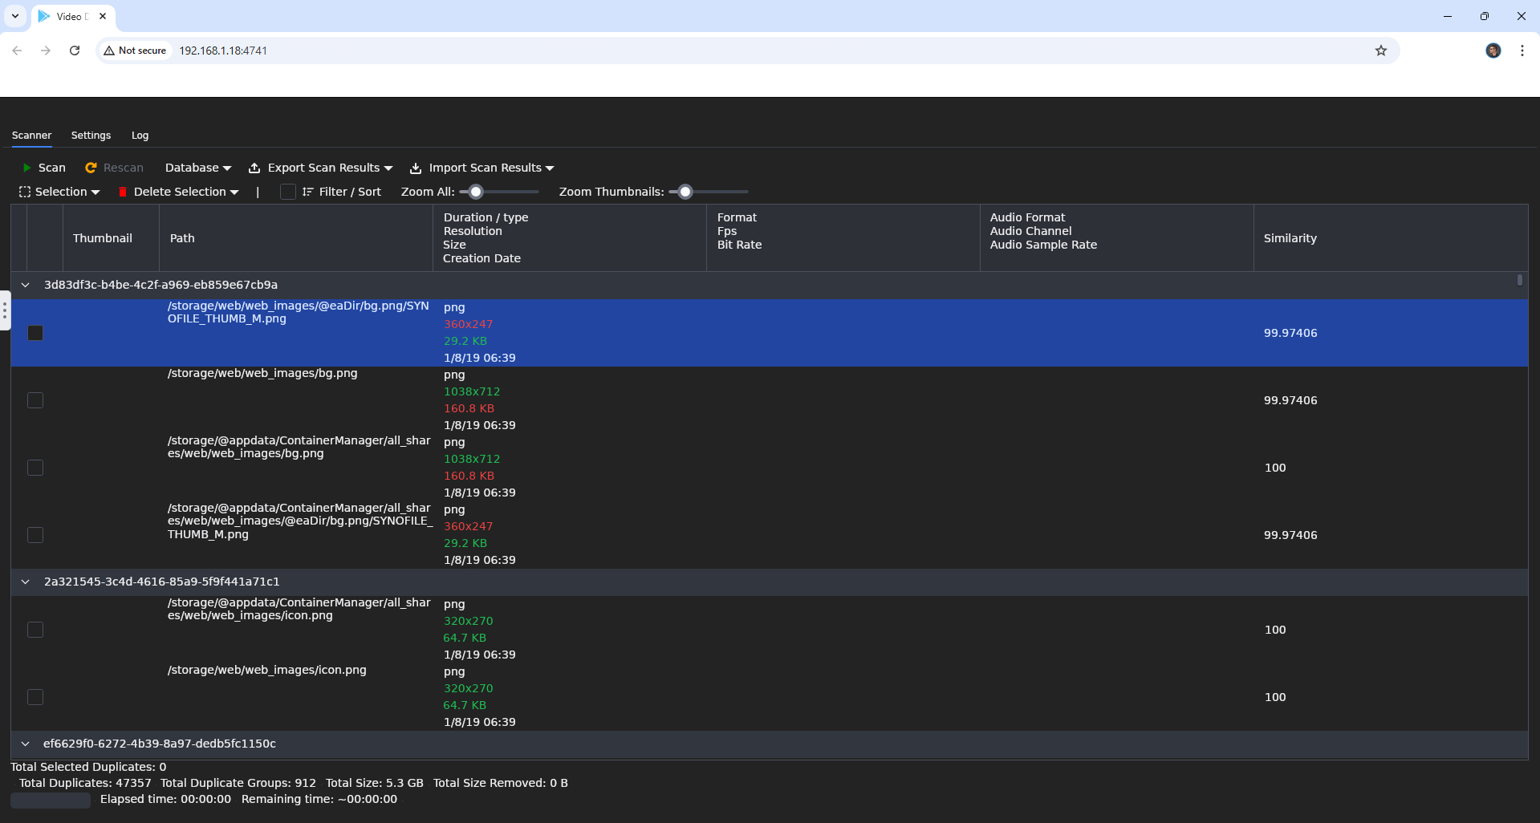Toggle the checkbox beside Filter / Sort
Viewport: 1540px width, 823px height.
click(288, 192)
